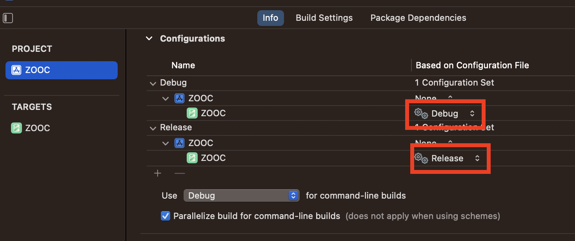Screen dimensions: 575x241
Task: Click the add configuration plus icon
Action: point(158,173)
